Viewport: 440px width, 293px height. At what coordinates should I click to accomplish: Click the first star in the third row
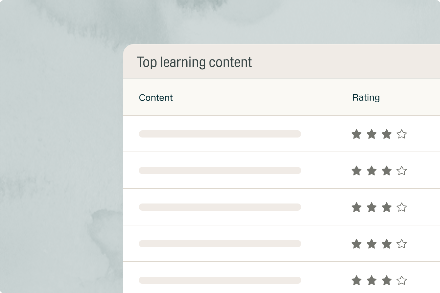[357, 207]
